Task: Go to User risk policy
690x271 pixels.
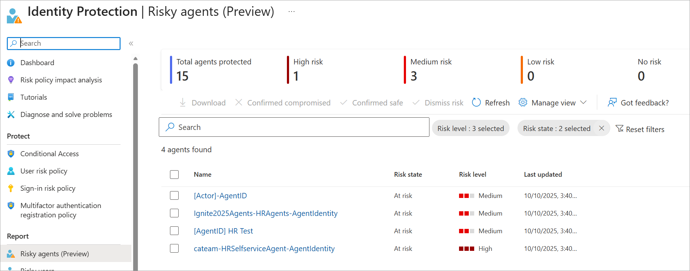Action: pos(44,171)
